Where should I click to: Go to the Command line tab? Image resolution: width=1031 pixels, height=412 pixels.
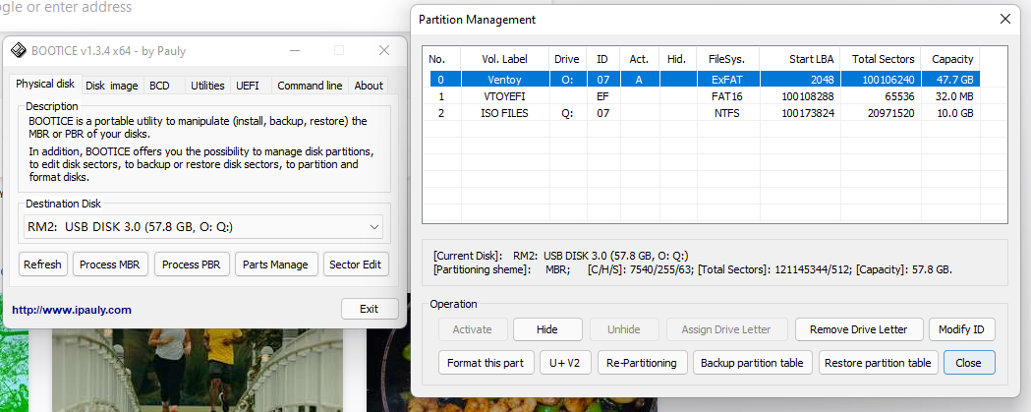pos(310,86)
